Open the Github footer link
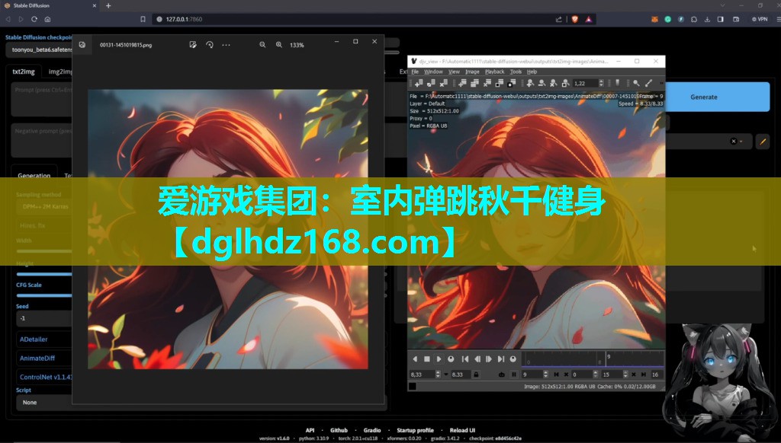 [339, 430]
